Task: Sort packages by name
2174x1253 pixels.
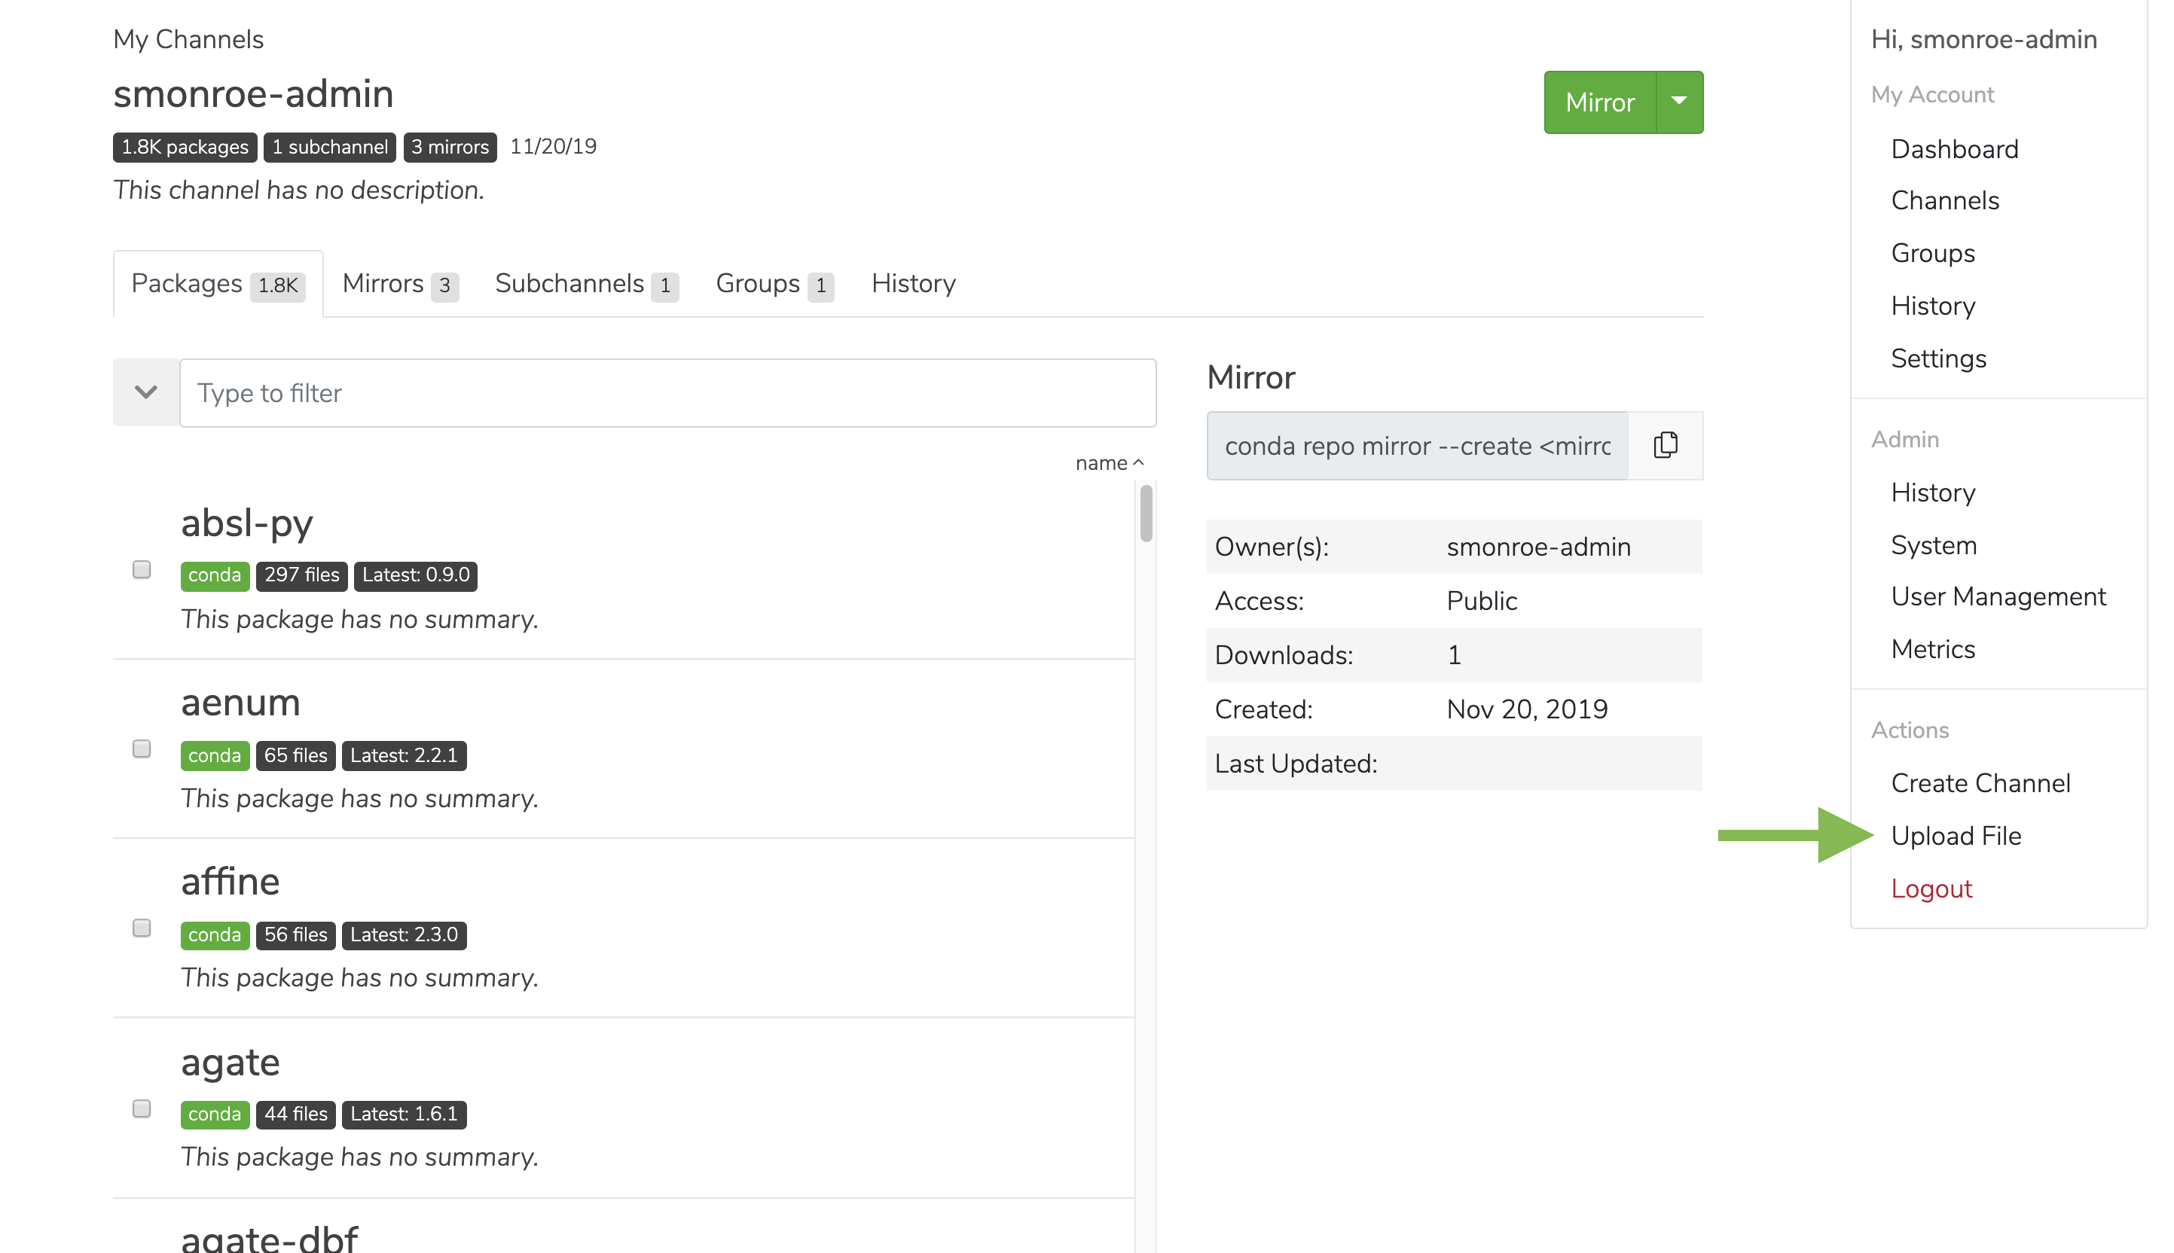Action: click(1110, 463)
